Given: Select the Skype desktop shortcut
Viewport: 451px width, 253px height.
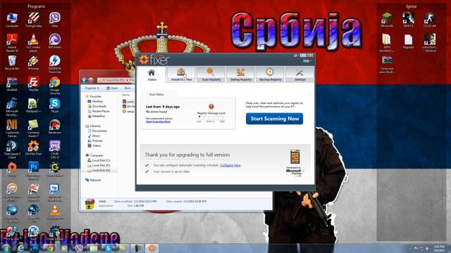Looking at the screenshot, I should [x=55, y=105].
